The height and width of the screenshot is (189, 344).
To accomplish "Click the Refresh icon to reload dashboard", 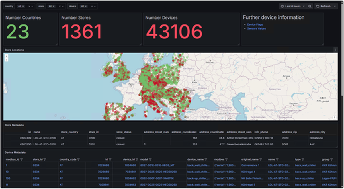I will [x=318, y=6].
